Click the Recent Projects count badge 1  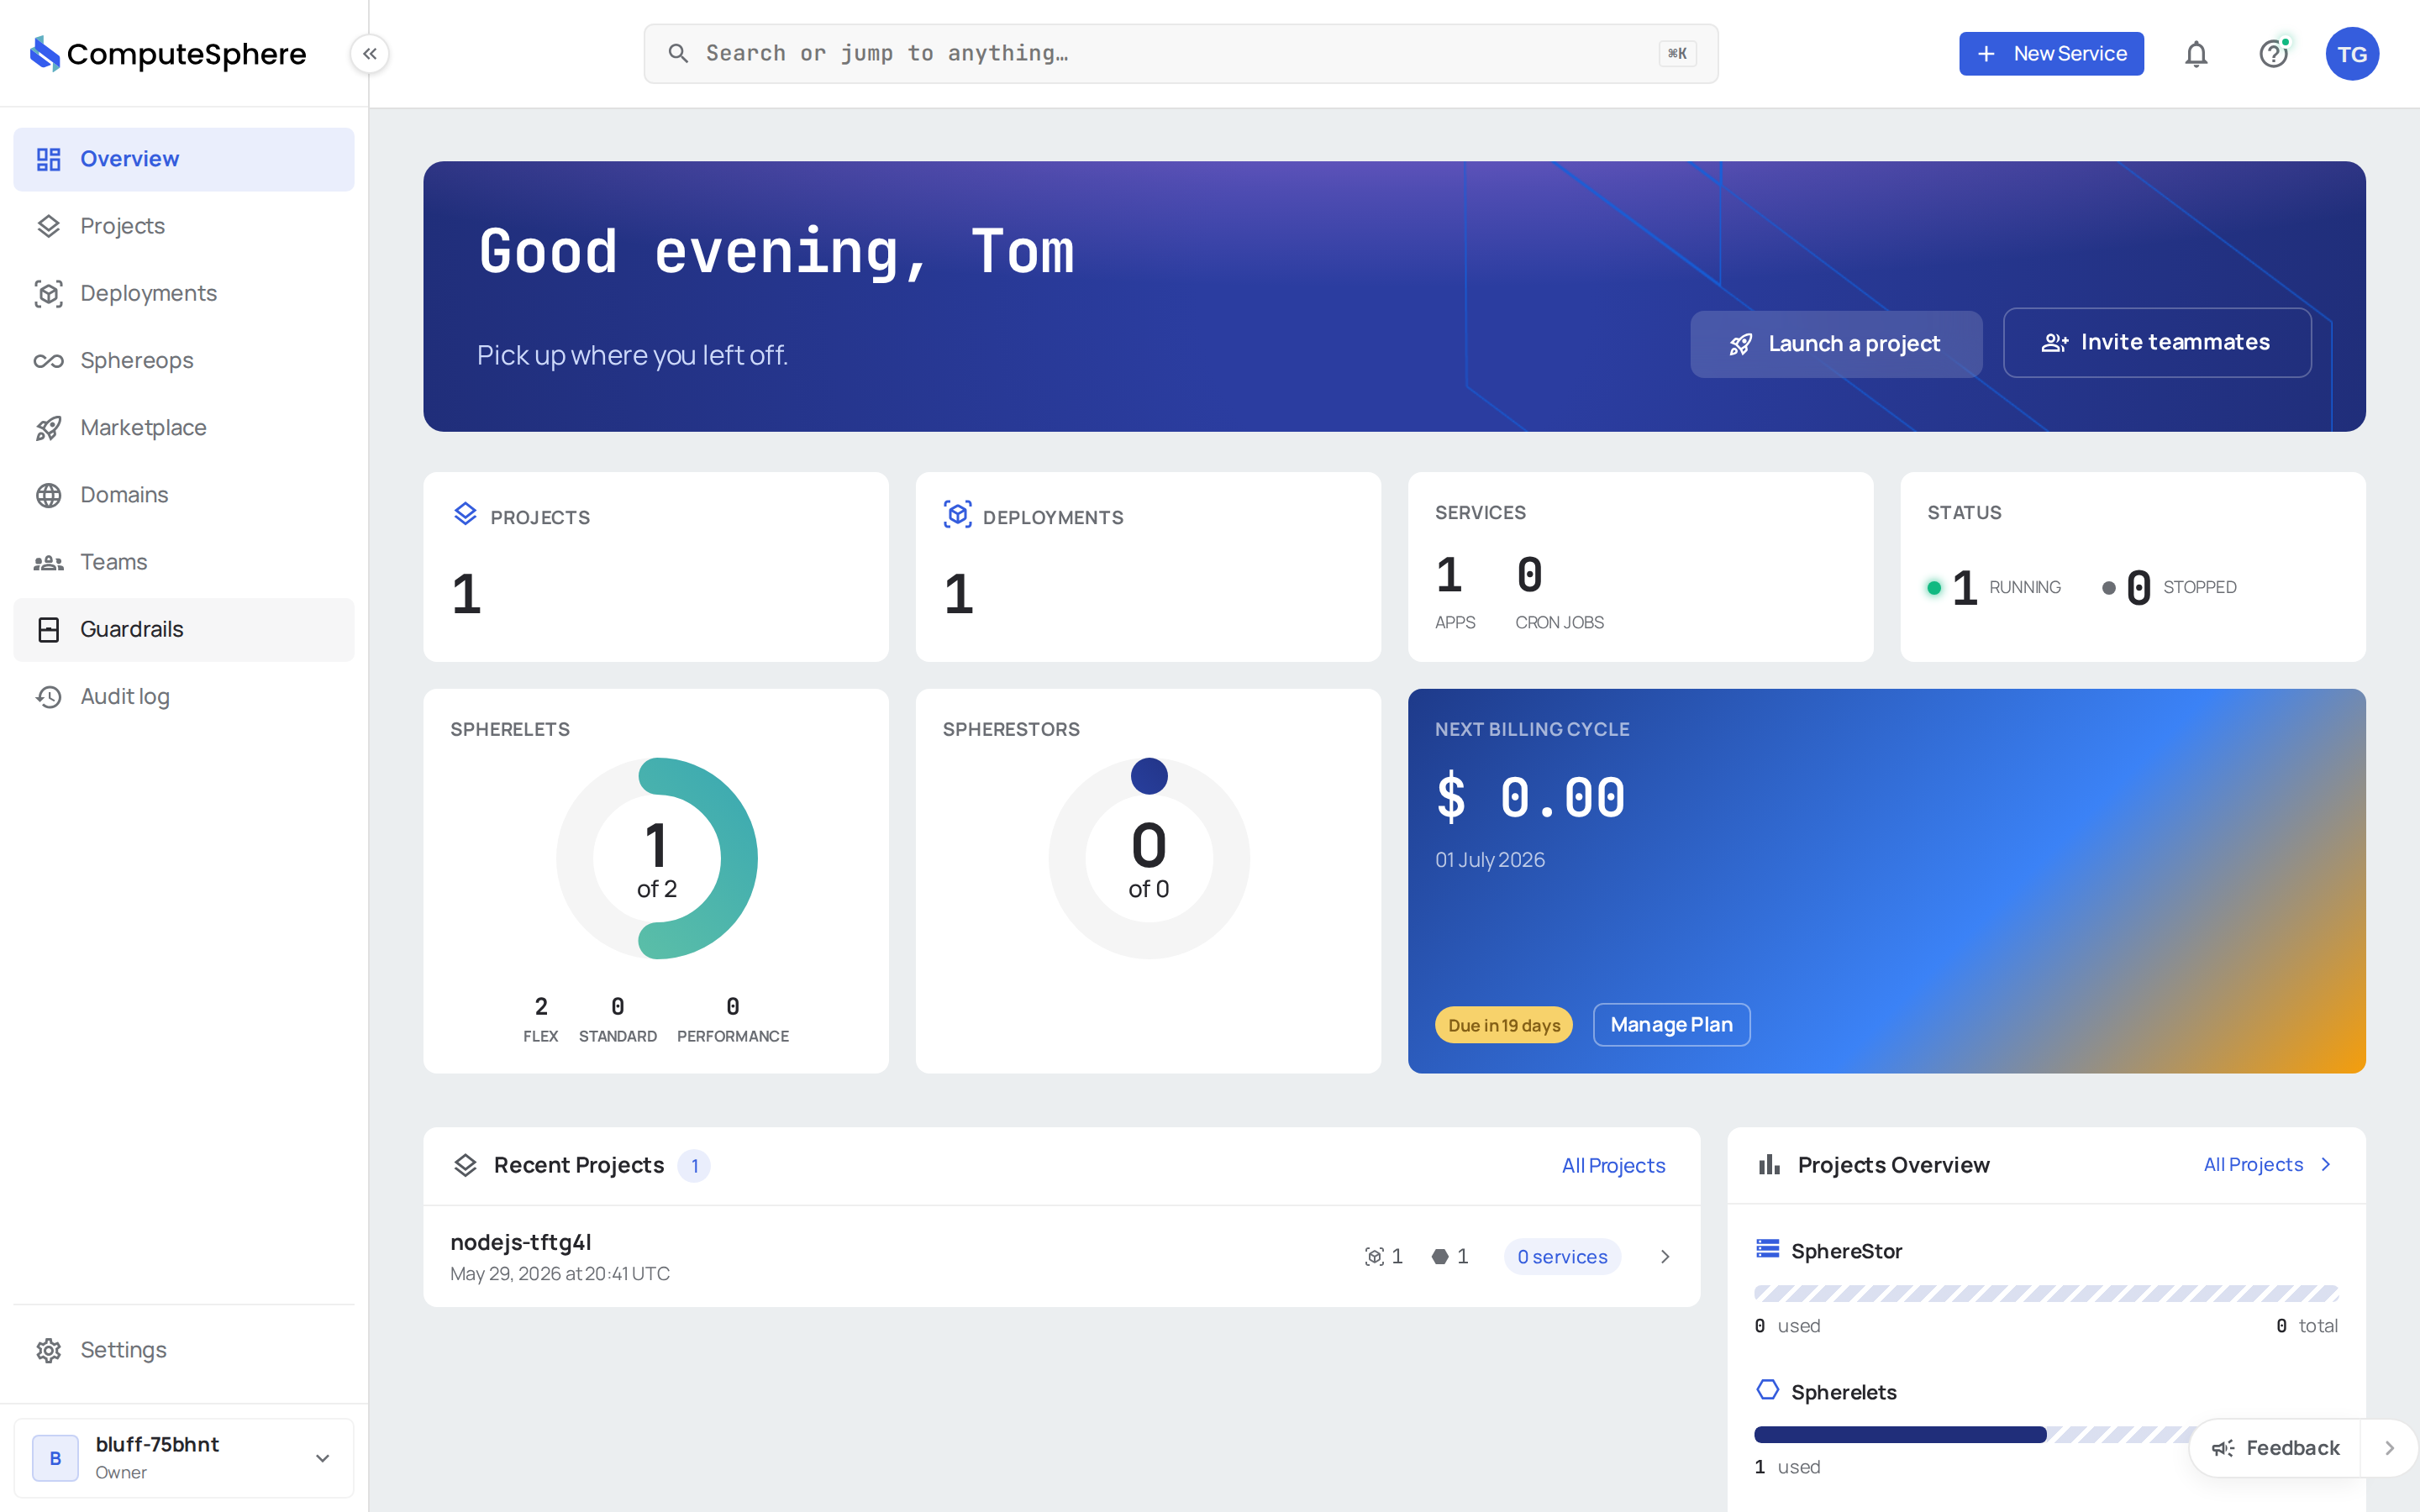694,1166
